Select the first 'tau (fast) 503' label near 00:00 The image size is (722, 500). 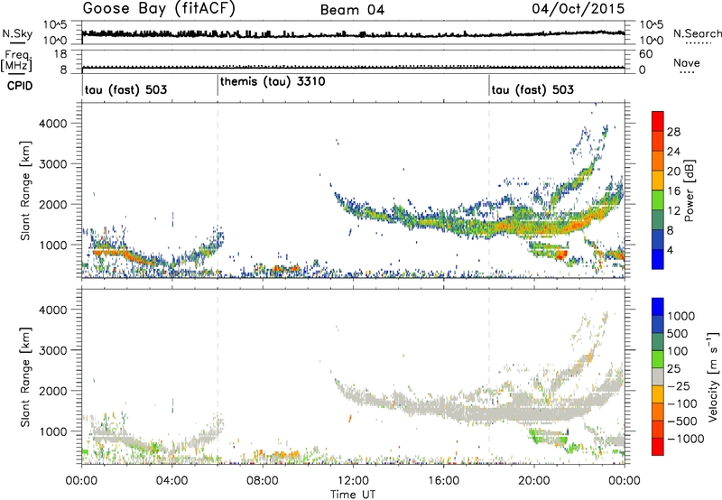coord(125,89)
